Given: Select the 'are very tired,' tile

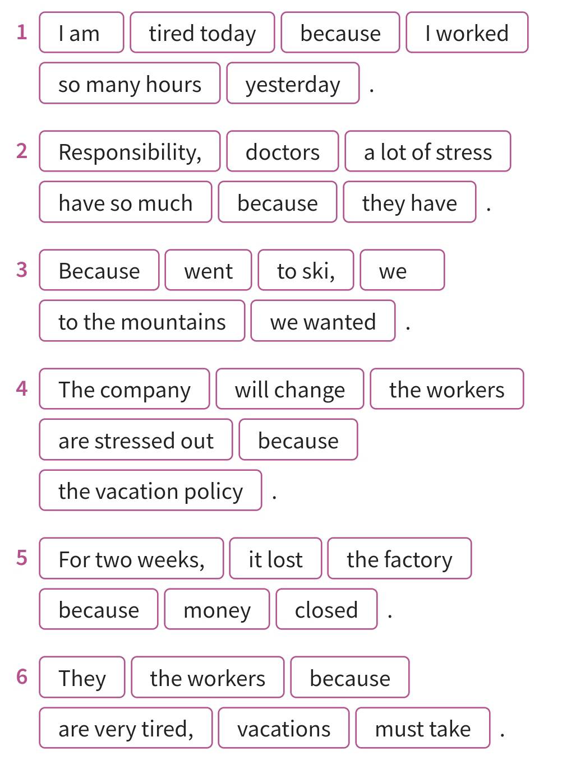Looking at the screenshot, I should pyautogui.click(x=126, y=728).
